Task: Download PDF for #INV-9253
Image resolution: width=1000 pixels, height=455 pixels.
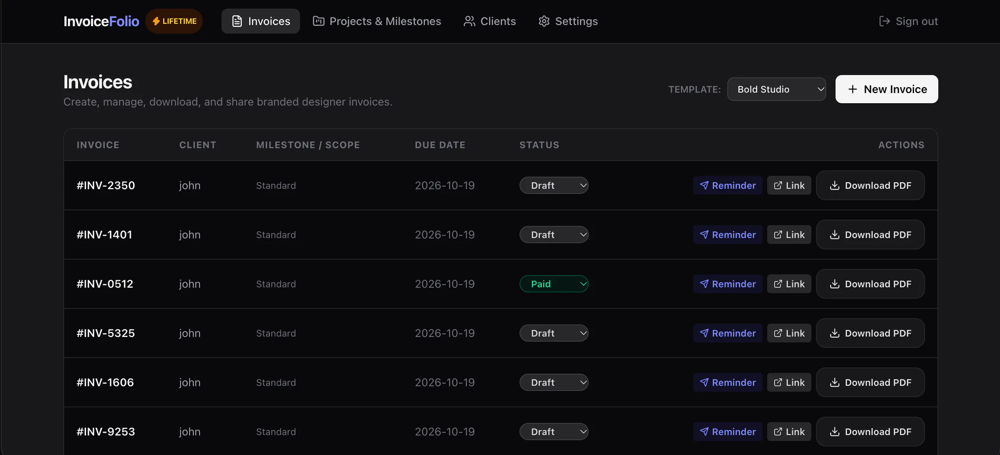Action: click(x=870, y=432)
